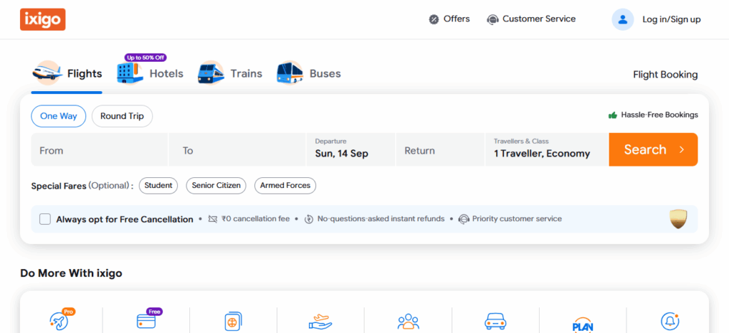Switch to the Buses tab
Screen dimensions: 729x333
click(309, 74)
